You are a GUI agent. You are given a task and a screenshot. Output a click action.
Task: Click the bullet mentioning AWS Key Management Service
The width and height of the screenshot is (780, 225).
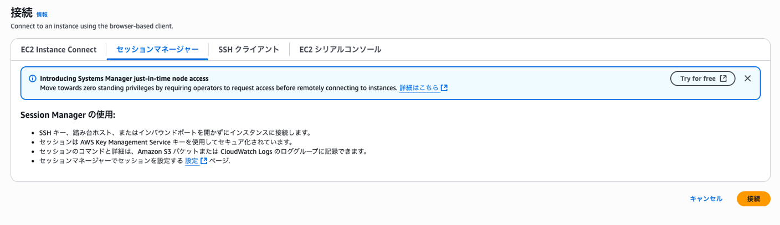click(166, 142)
